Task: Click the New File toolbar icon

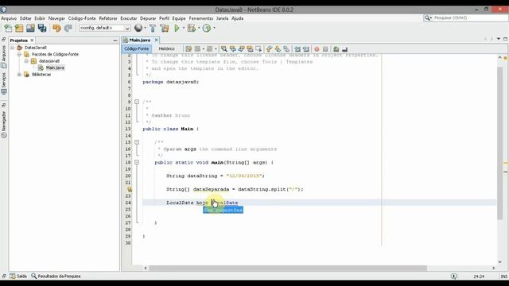Action: 8,29
